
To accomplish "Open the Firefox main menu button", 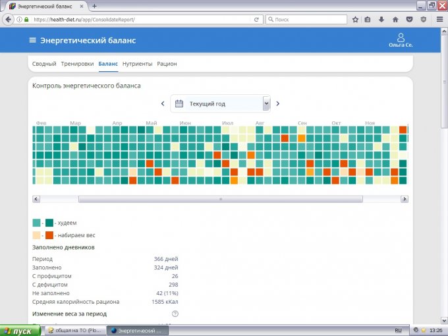I will coord(439,20).
